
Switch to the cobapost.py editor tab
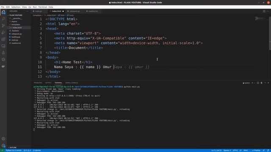pos(75,11)
